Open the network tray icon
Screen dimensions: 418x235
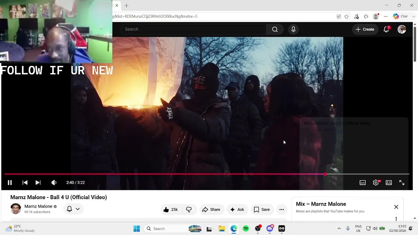(368, 228)
